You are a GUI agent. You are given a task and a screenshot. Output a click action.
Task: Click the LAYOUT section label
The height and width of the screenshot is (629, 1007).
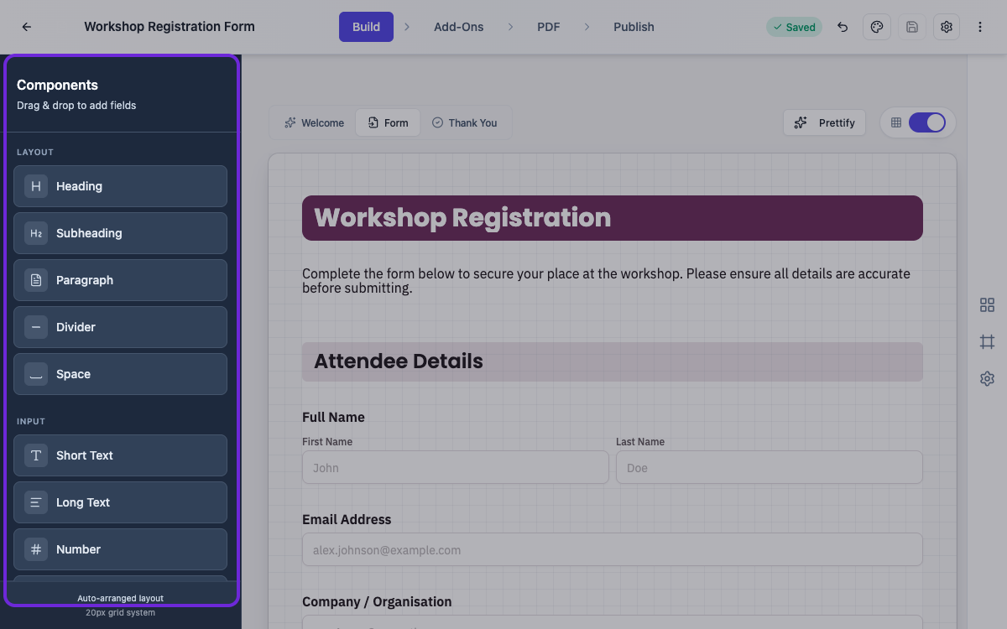click(35, 153)
